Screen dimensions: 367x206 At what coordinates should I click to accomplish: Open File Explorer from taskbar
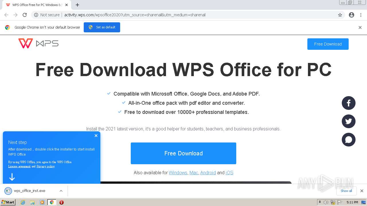click(32, 202)
